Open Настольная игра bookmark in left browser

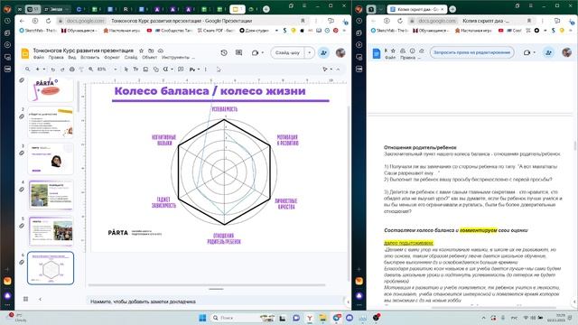(122, 30)
